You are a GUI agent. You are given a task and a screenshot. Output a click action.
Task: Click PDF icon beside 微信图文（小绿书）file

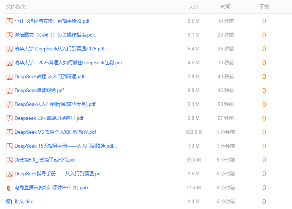pyautogui.click(x=9, y=35)
